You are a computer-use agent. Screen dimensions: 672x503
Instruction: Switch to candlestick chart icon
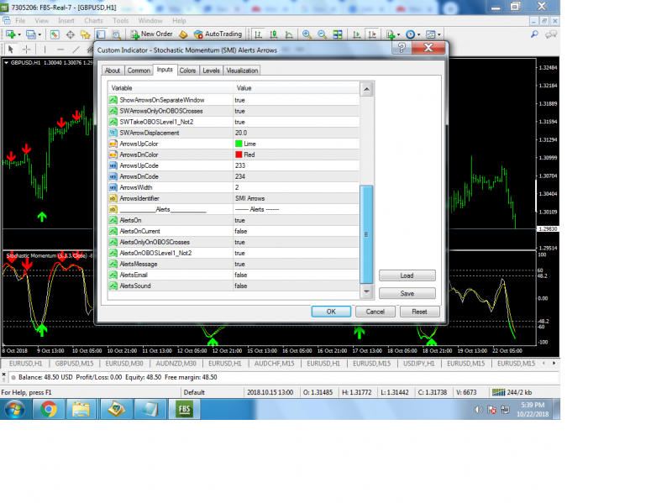[x=274, y=34]
